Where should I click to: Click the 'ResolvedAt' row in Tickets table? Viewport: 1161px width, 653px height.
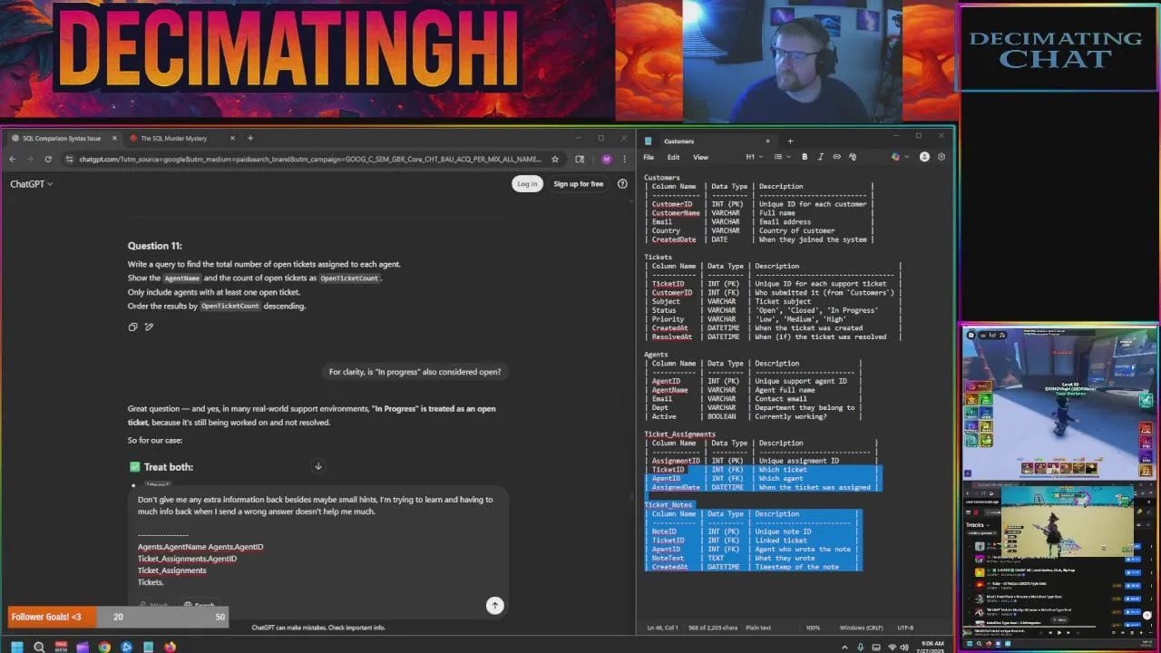click(x=774, y=336)
